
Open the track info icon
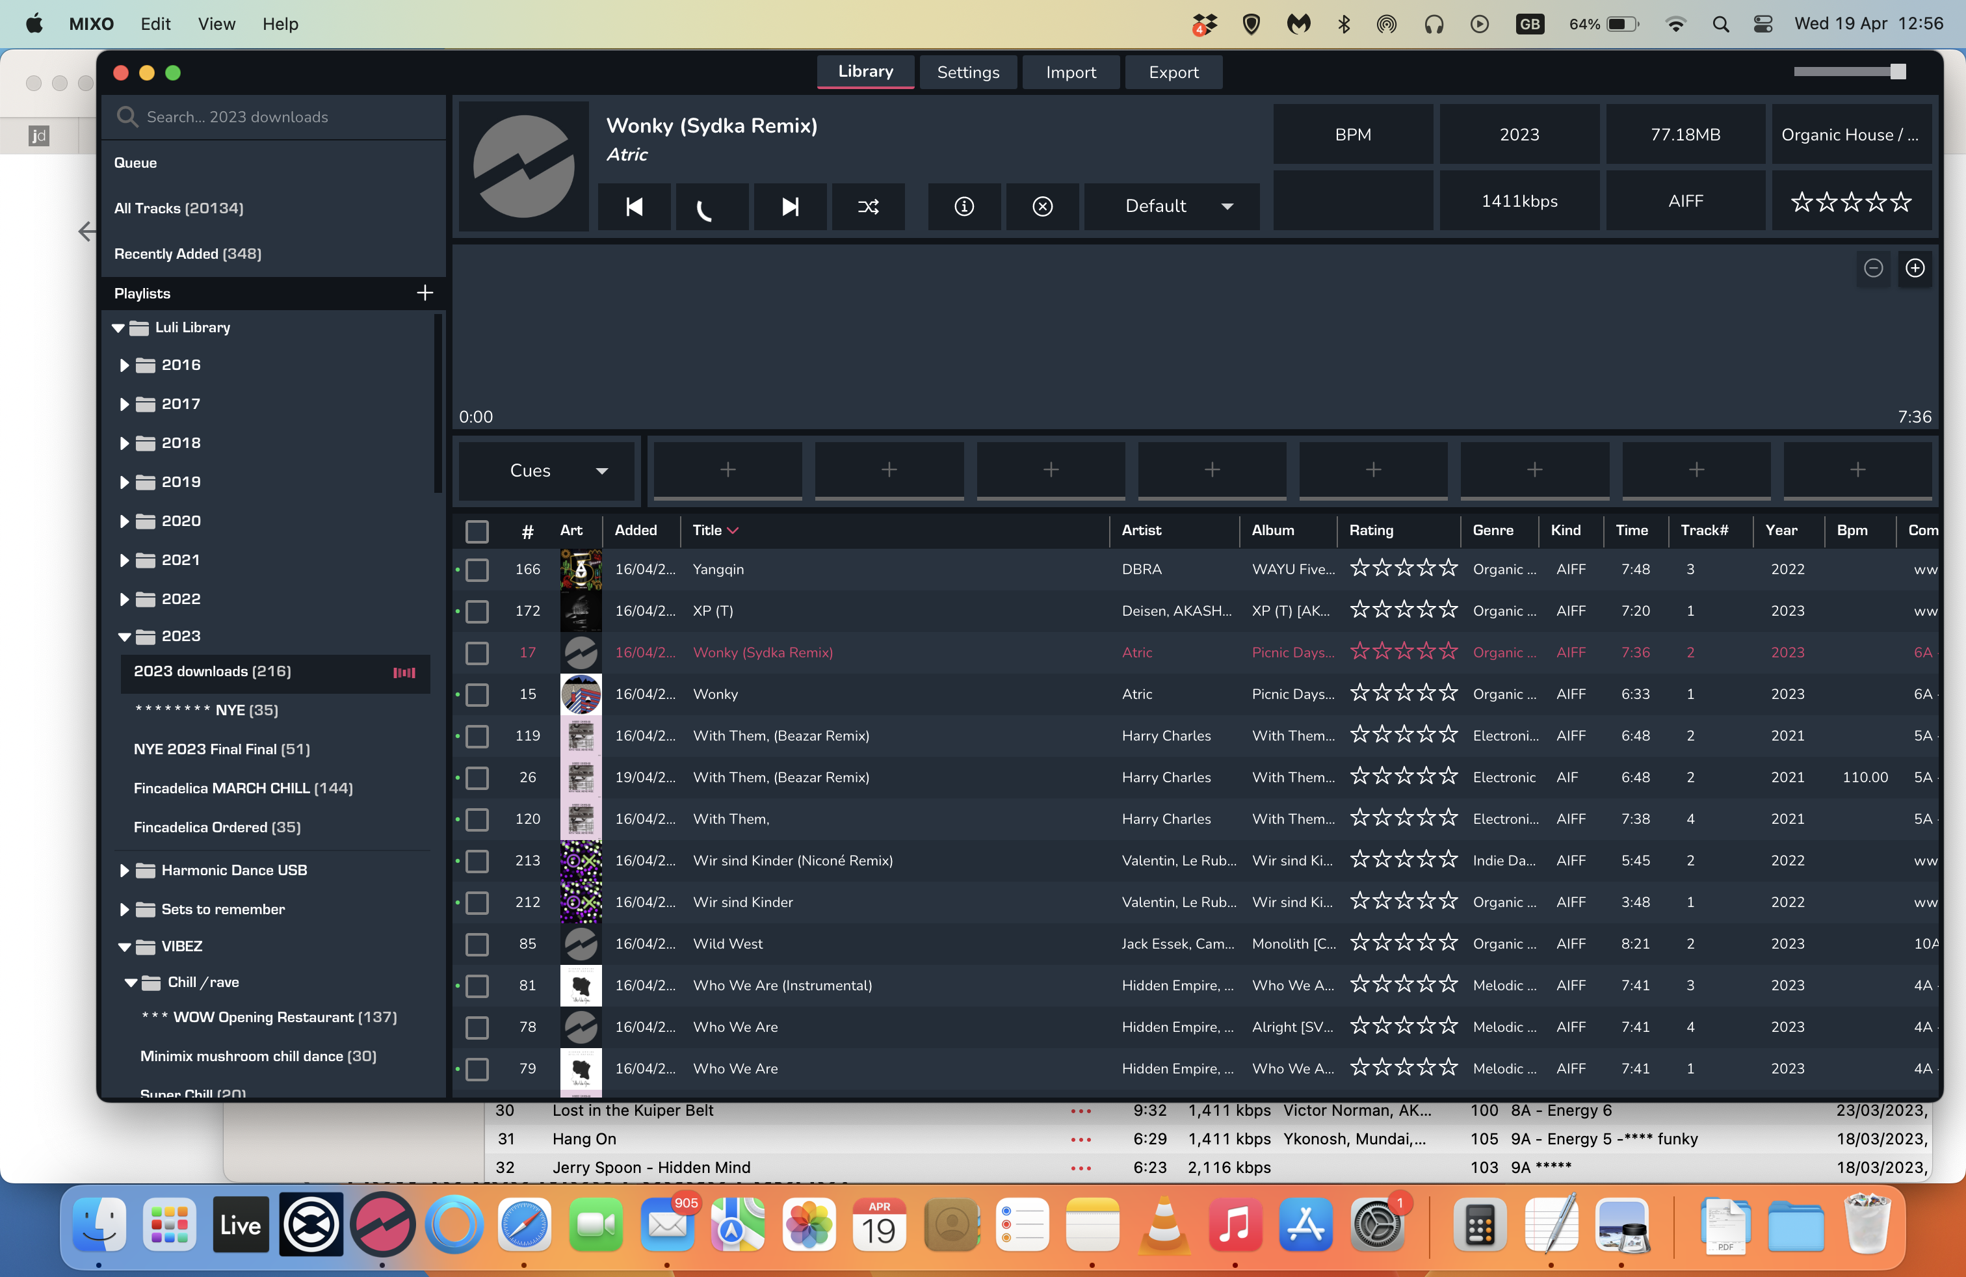click(963, 207)
